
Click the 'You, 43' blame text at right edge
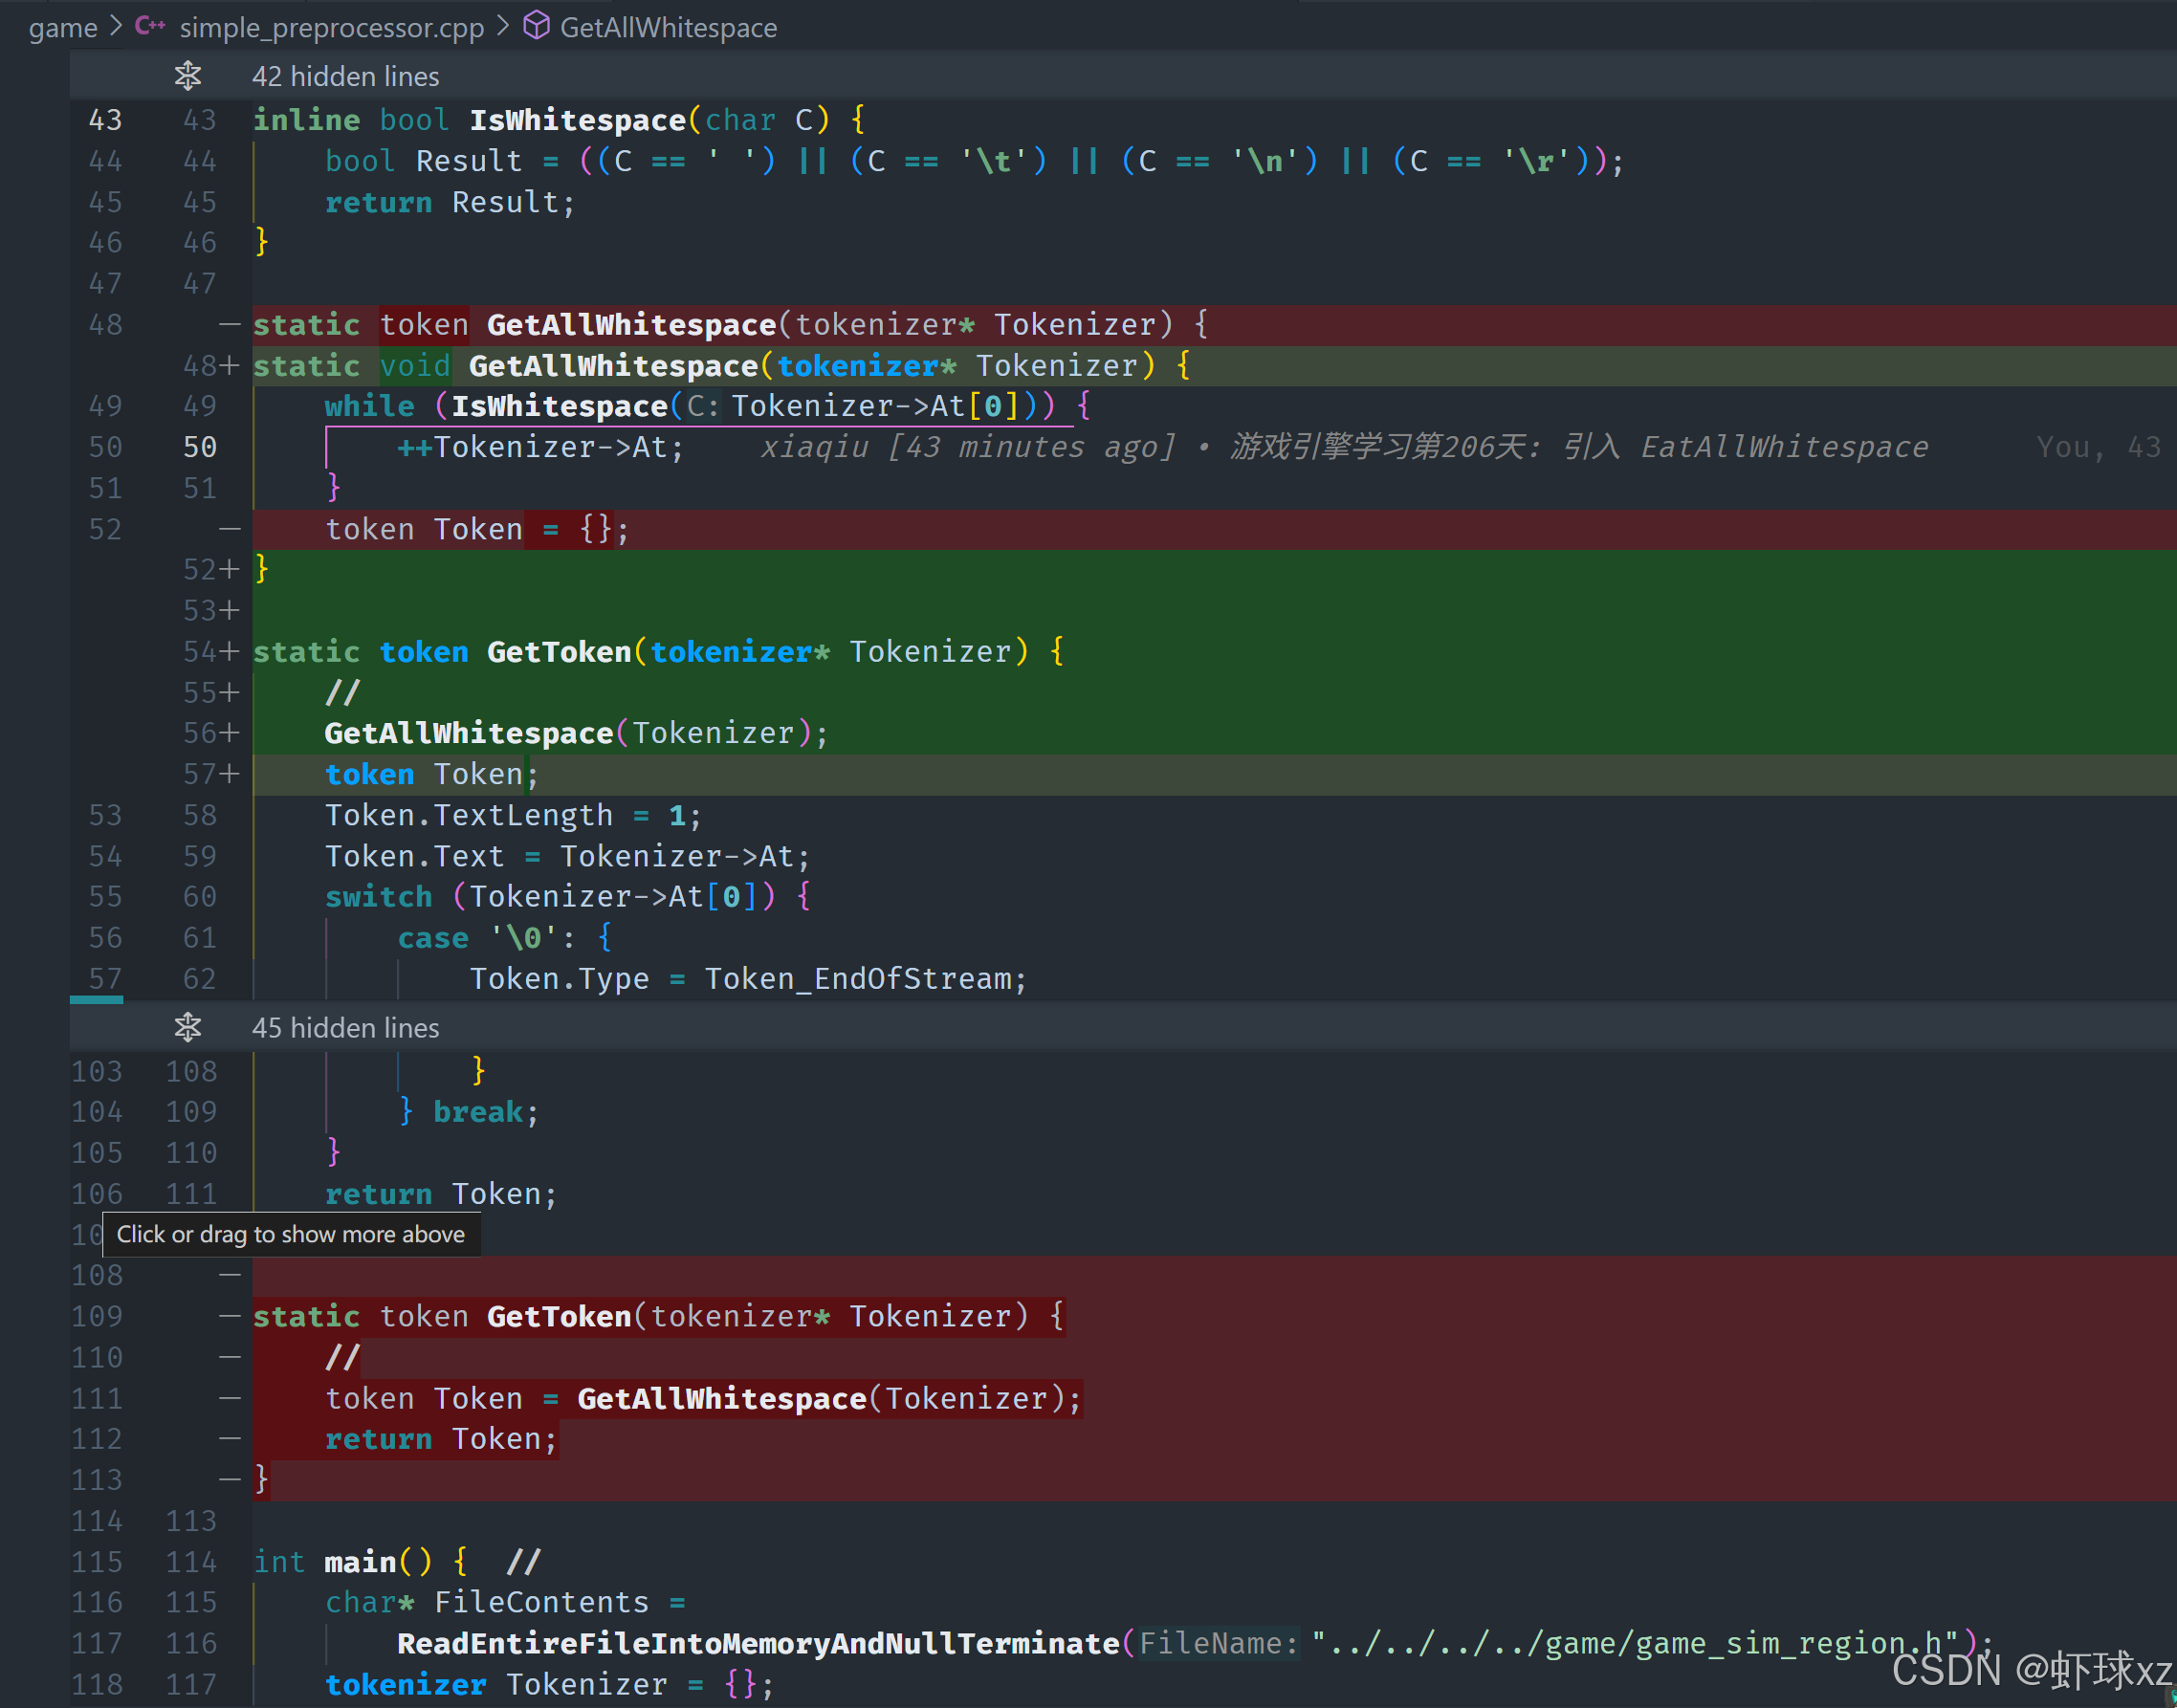click(2097, 447)
